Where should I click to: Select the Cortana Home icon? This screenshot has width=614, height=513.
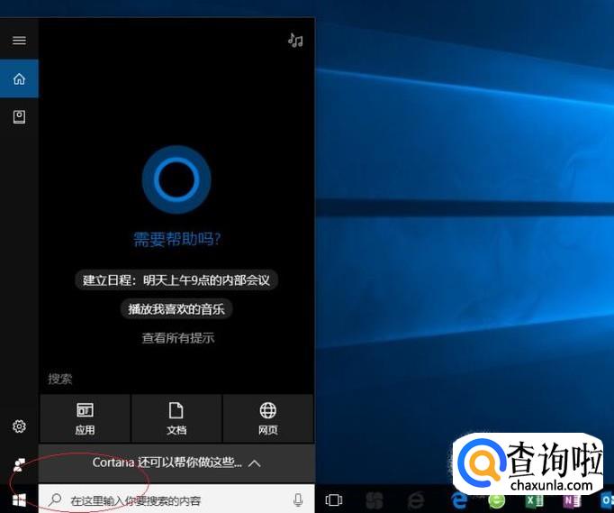[x=19, y=78]
